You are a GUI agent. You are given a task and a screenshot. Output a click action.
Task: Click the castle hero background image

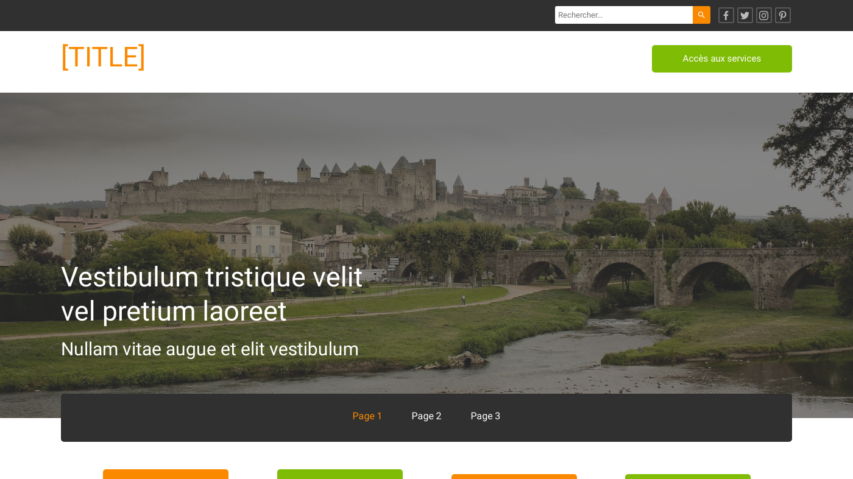click(426, 183)
